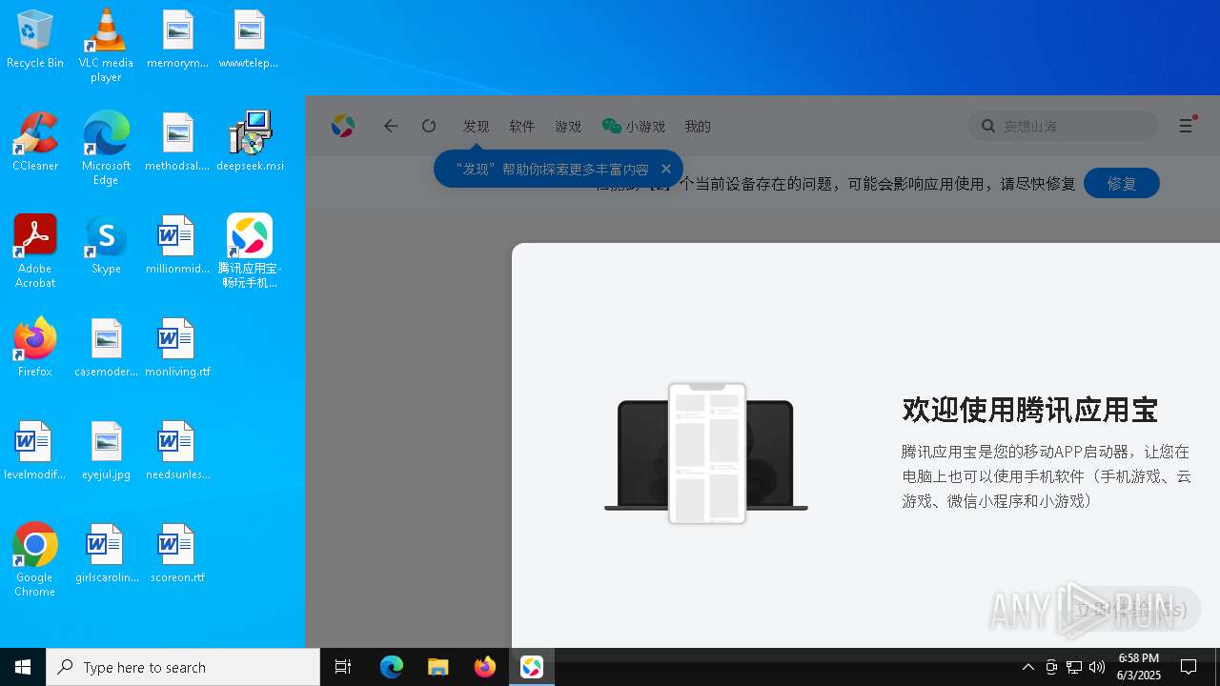
Task: Click Tencent app store taskbar button
Action: 532,667
